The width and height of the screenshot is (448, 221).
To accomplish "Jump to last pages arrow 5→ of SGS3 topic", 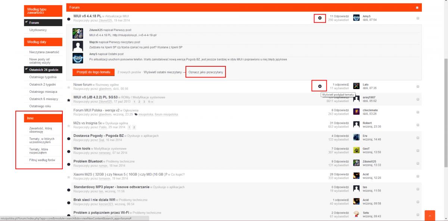I will [150, 102].
